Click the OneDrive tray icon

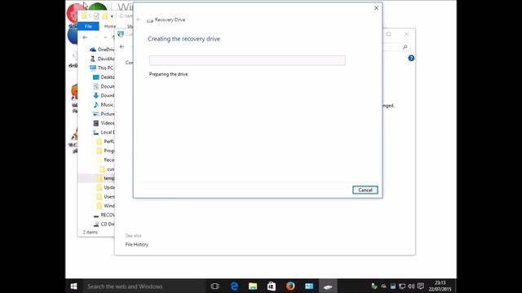pos(383,286)
